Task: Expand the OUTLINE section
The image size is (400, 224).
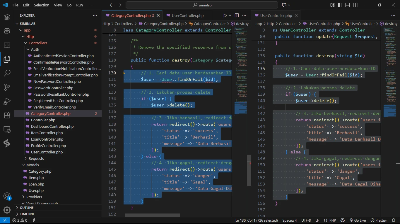Action: point(27,208)
